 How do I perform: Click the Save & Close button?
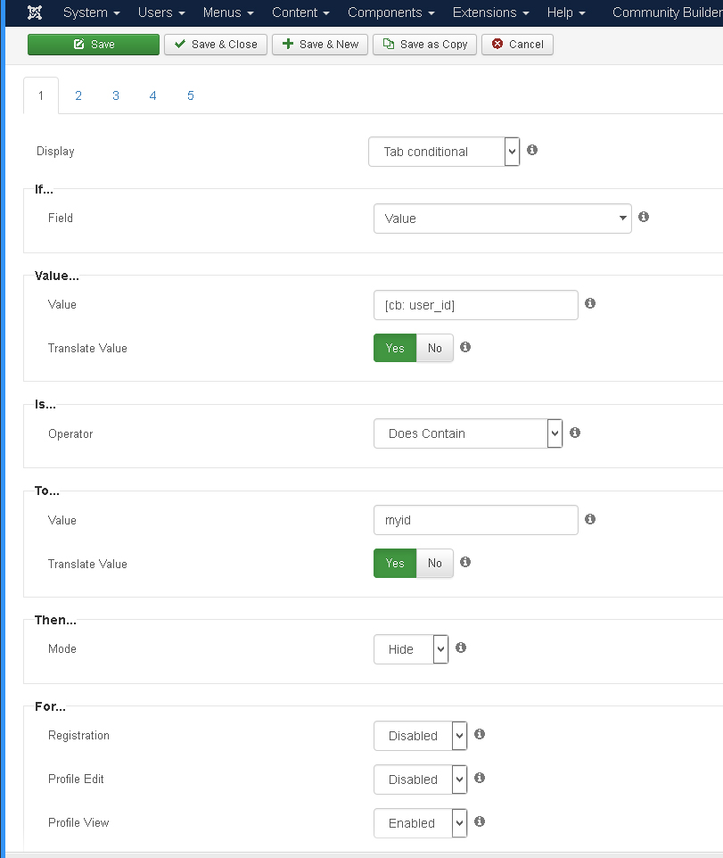click(x=216, y=45)
